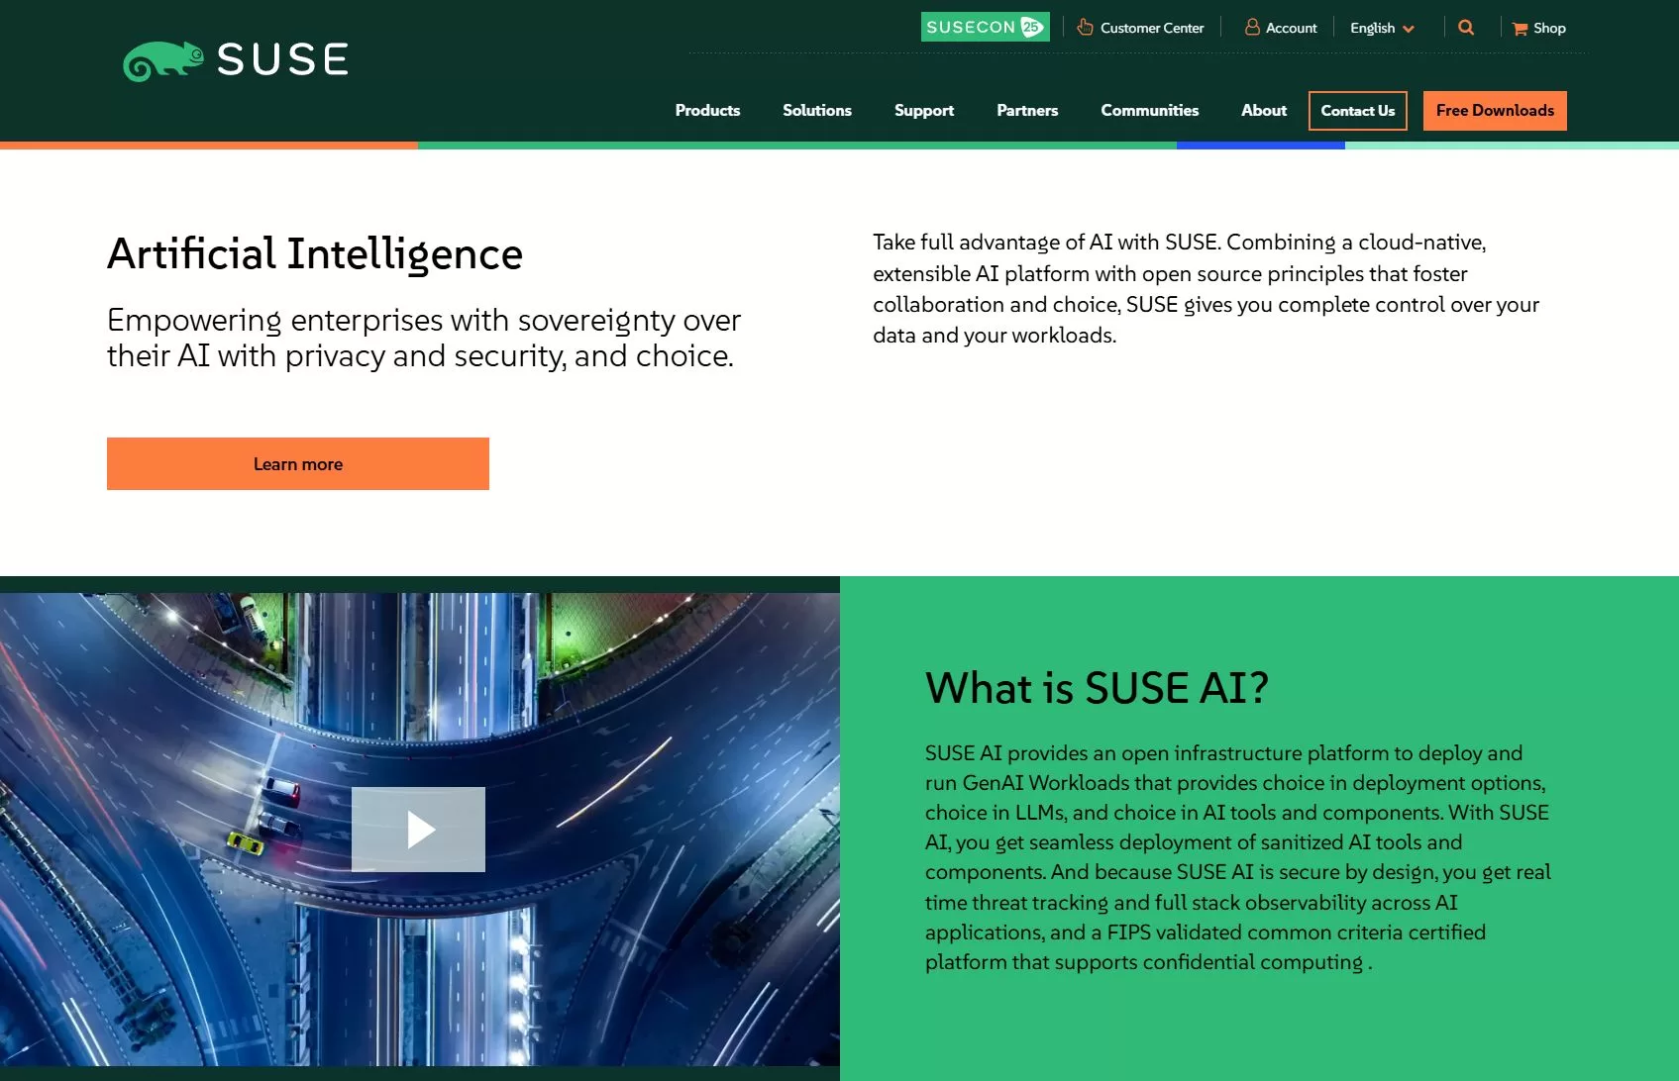Click the Customer Center hand icon
This screenshot has height=1081, width=1679.
pos(1085,28)
